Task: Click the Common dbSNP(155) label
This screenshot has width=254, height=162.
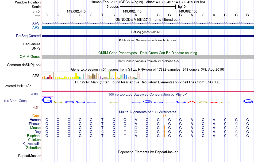Action: pyautogui.click(x=24, y=65)
